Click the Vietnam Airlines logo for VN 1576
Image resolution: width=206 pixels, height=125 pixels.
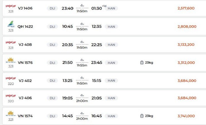click(11, 60)
